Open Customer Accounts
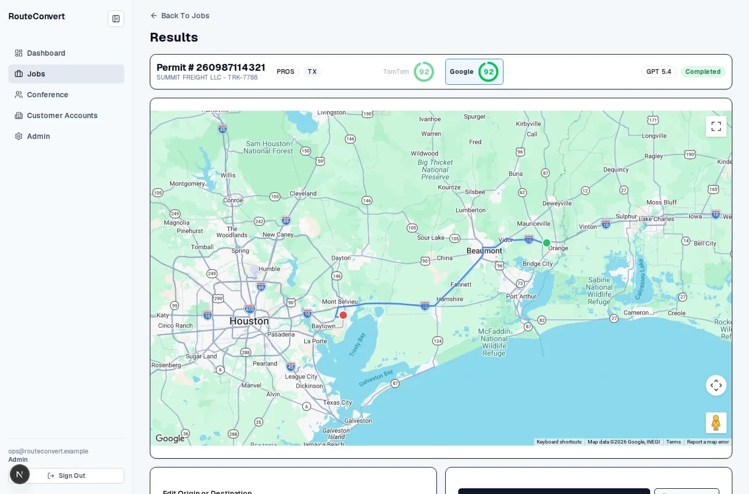This screenshot has width=749, height=494. pyautogui.click(x=66, y=115)
